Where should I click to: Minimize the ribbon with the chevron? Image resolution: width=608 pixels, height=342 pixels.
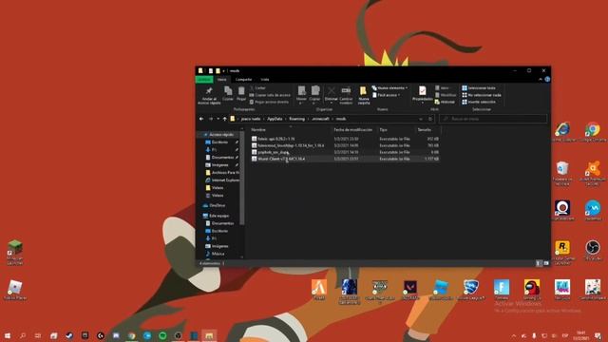tap(541, 79)
